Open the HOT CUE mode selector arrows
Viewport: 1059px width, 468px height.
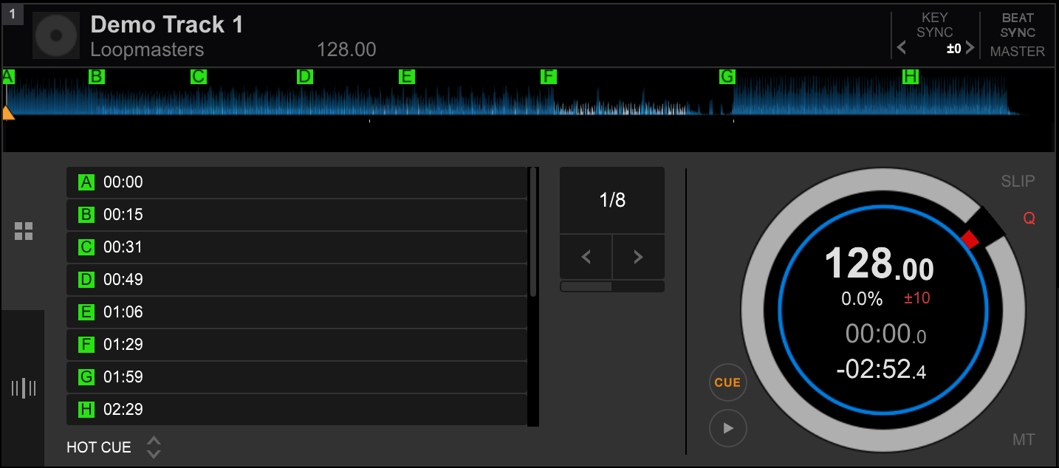pyautogui.click(x=154, y=447)
